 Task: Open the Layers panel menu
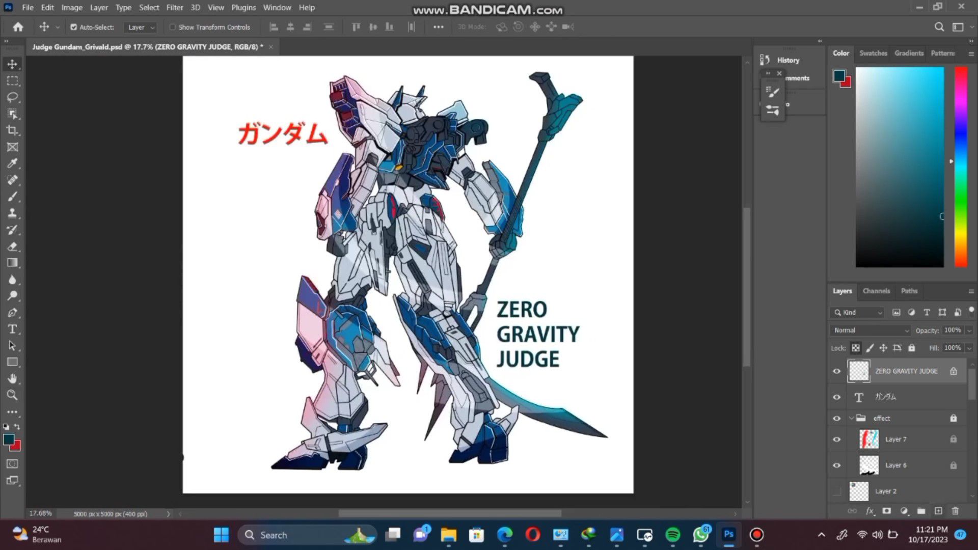click(x=971, y=291)
